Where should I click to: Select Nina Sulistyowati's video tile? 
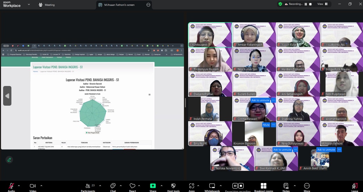point(298,134)
